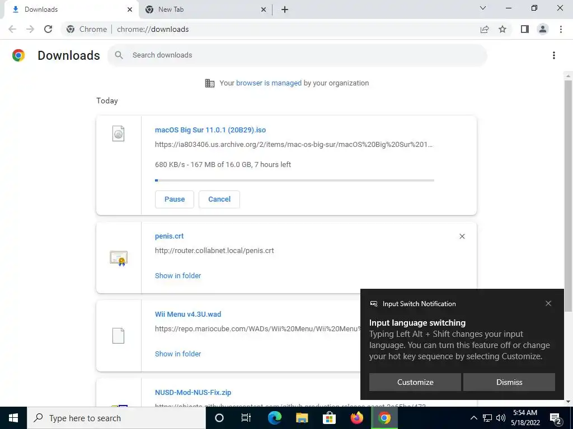Click the Chrome logo beside Downloads heading
This screenshot has width=573, height=429.
(x=18, y=55)
